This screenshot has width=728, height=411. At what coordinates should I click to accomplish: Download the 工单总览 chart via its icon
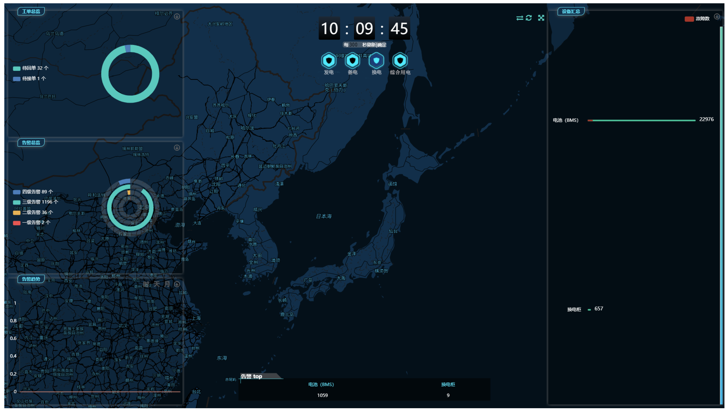177,17
